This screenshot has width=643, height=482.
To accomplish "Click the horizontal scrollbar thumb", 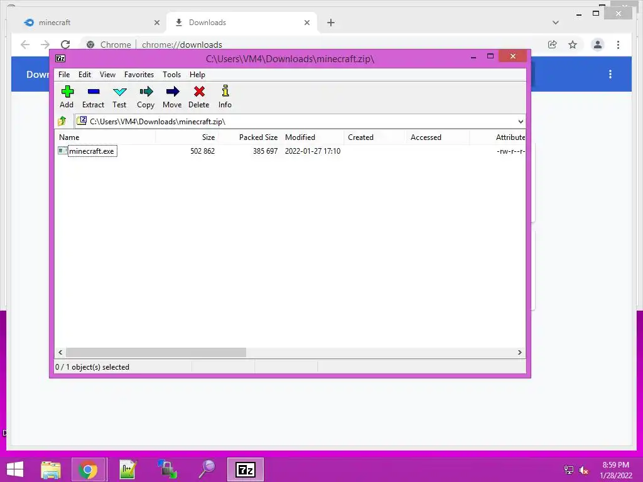I will [x=156, y=353].
